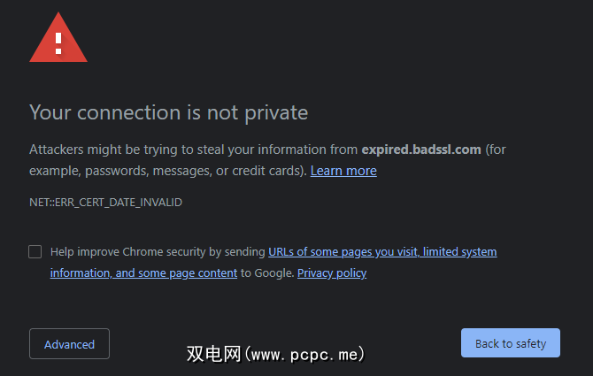Click the white exclamation mark in the triangle
This screenshot has width=593, height=376.
point(58,41)
